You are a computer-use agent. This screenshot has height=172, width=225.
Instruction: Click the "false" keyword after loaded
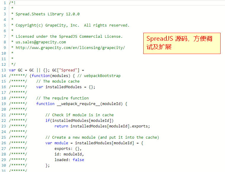(x=78, y=160)
